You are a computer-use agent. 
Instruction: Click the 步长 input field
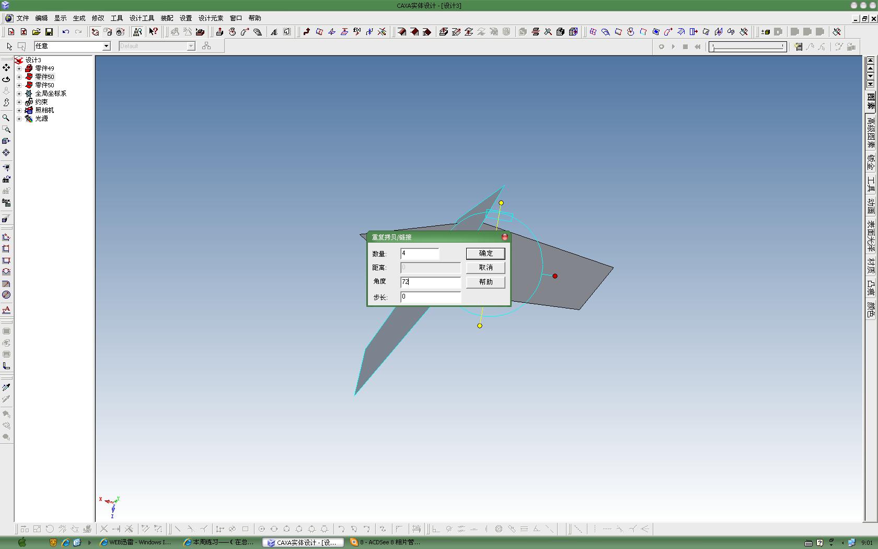tap(431, 297)
